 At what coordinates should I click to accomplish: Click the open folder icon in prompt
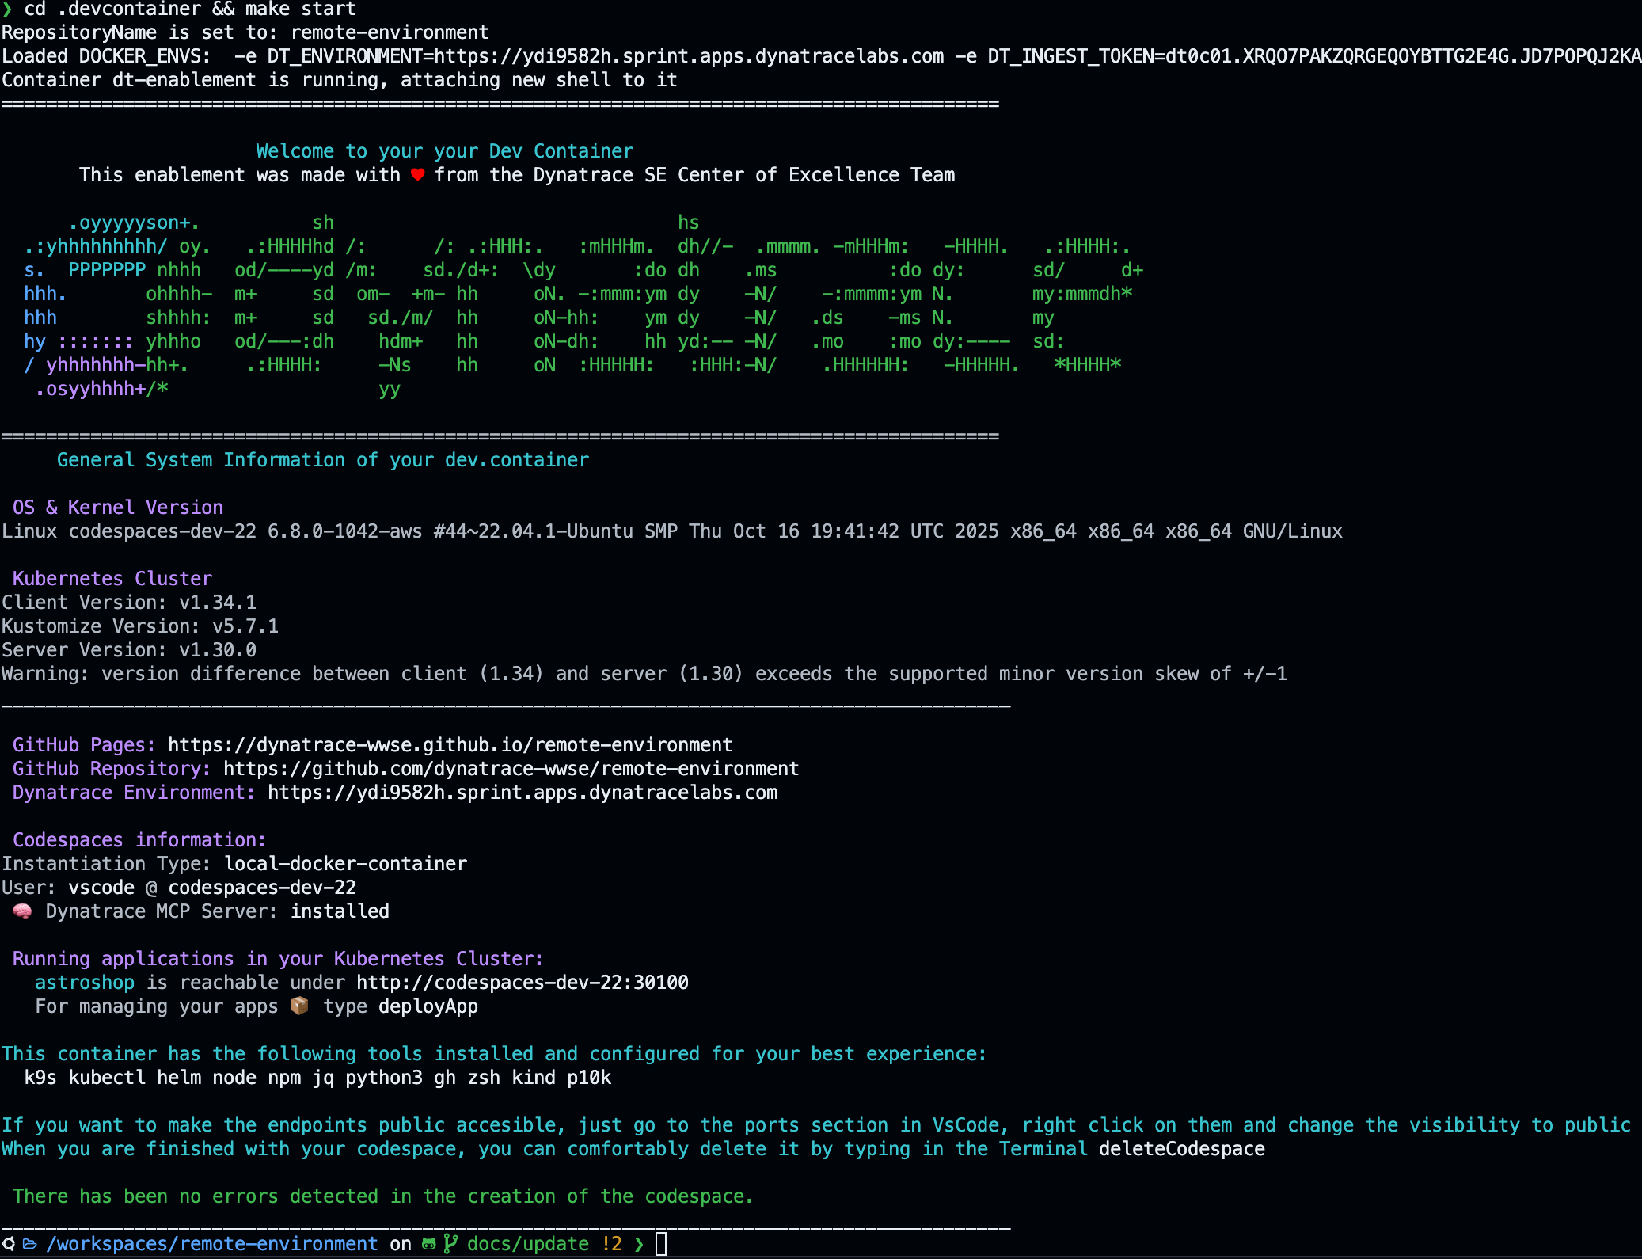(x=29, y=1244)
